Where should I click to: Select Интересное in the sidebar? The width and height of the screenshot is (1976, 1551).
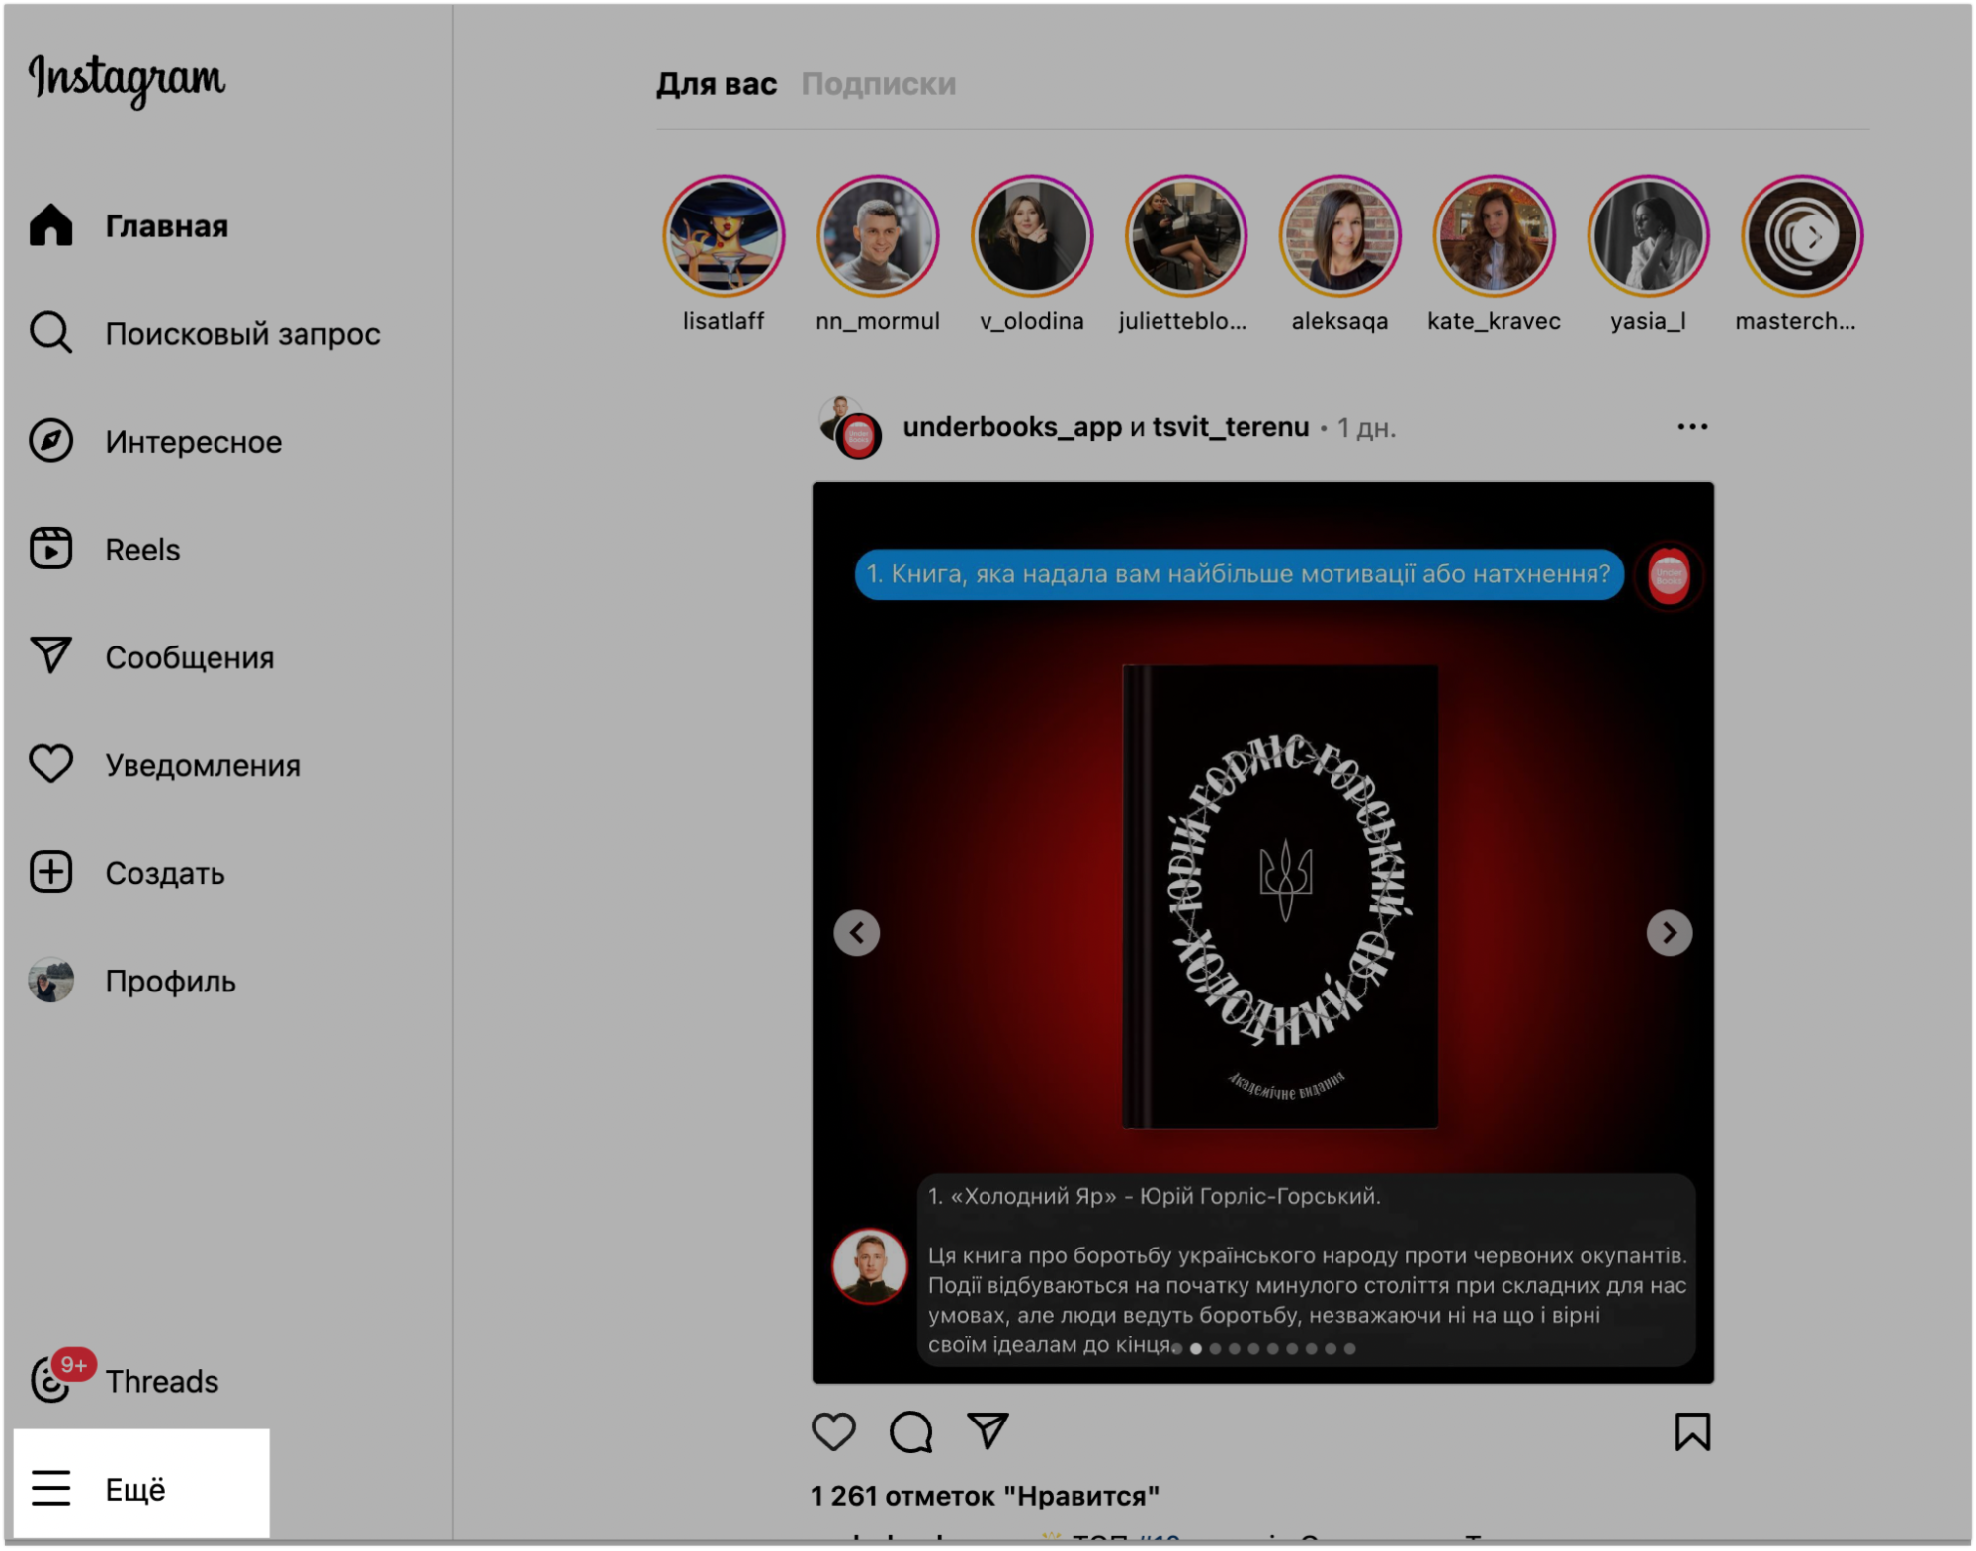coord(194,442)
